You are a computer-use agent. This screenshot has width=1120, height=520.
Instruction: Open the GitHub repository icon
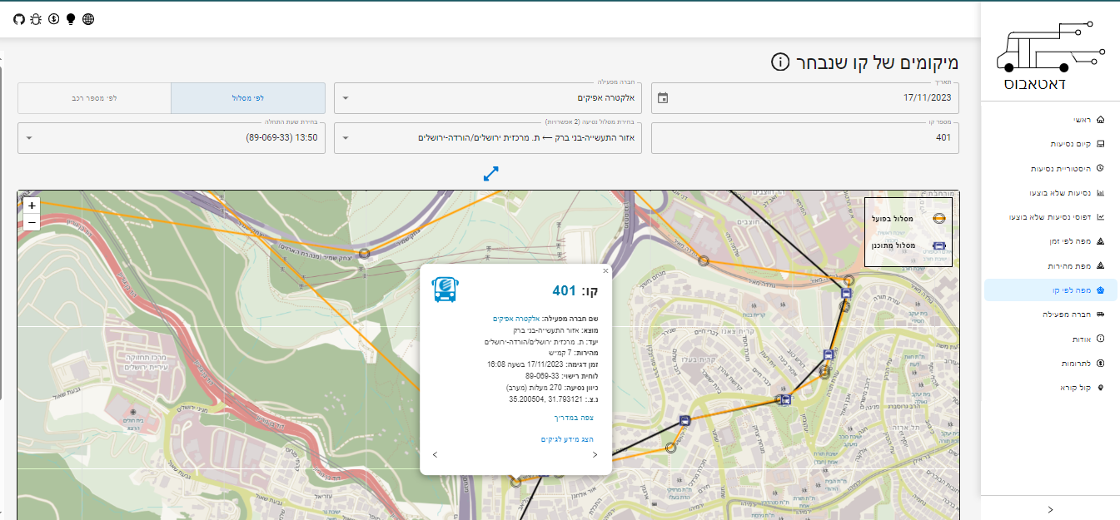[19, 18]
